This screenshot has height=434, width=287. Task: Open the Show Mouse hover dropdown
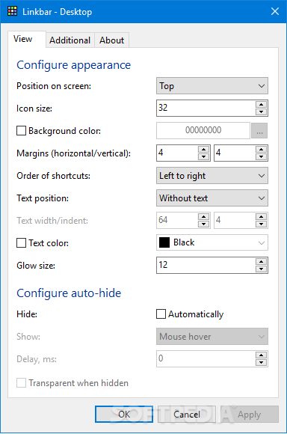pyautogui.click(x=212, y=337)
